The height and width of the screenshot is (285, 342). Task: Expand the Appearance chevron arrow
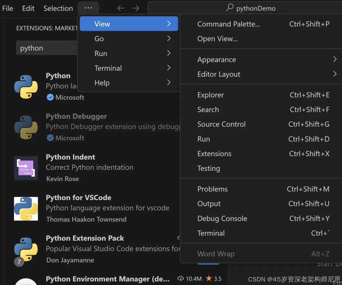point(335,59)
